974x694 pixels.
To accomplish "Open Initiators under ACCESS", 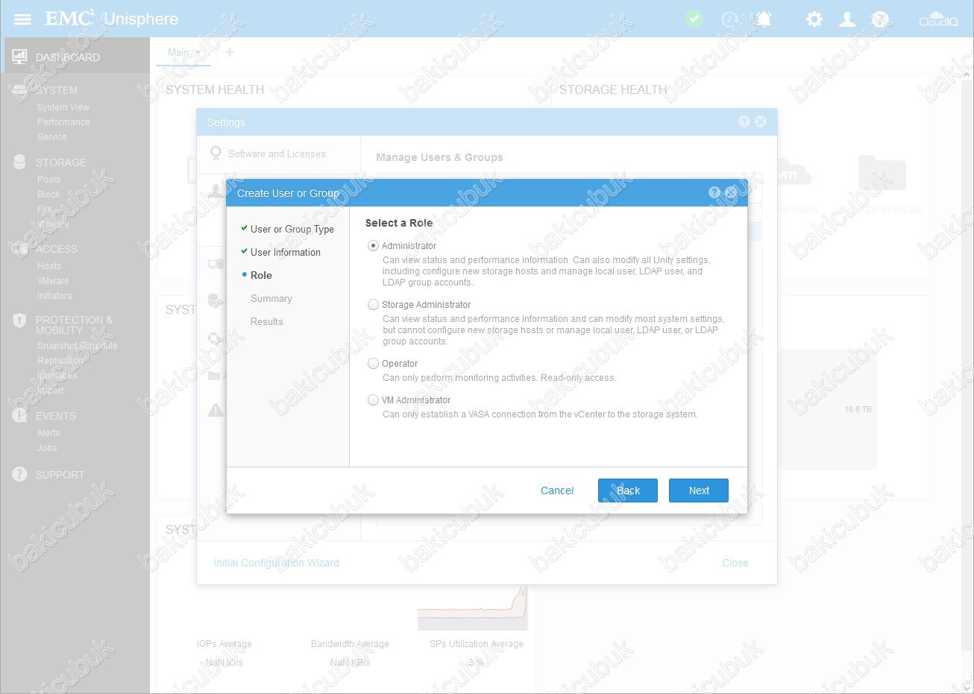I will (x=54, y=296).
